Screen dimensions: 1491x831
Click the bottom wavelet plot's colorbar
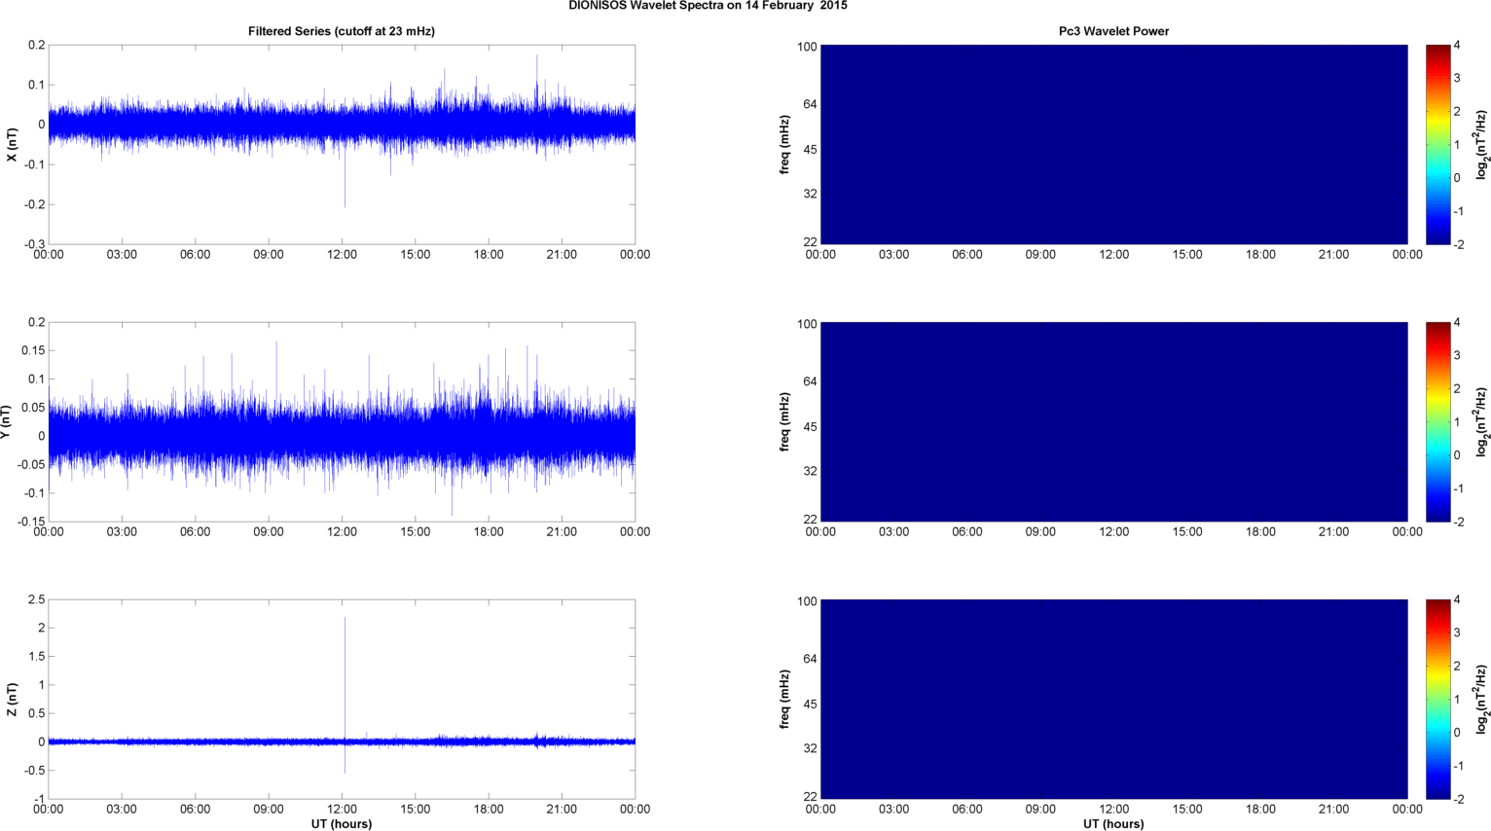tap(1438, 700)
